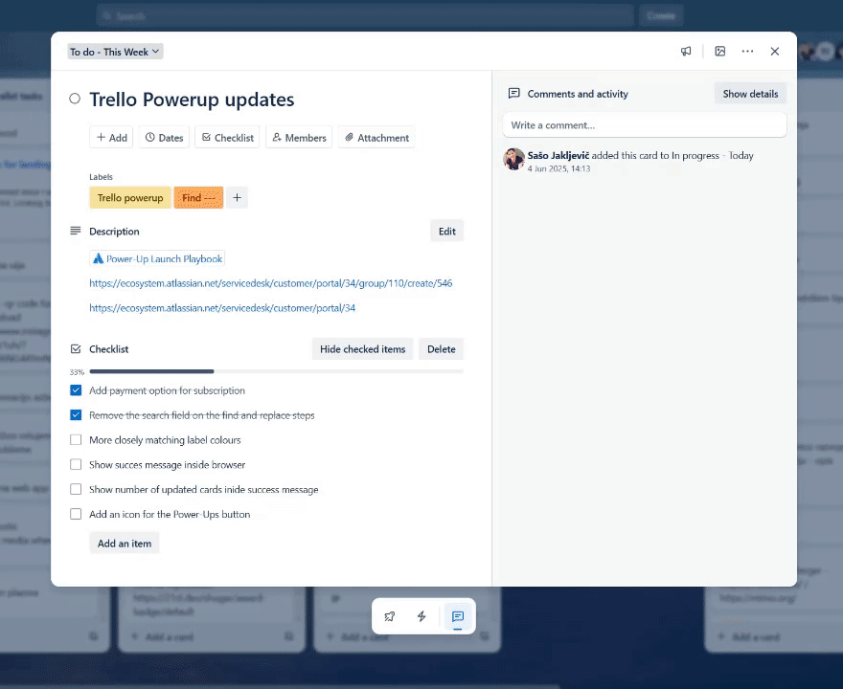Edit the description
843x689 pixels.
[x=446, y=231]
